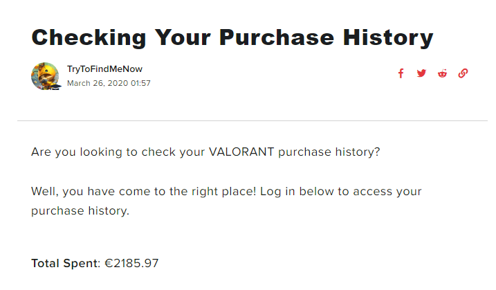Open TryToFindMeNow's author profile
496x290 pixels.
click(104, 69)
